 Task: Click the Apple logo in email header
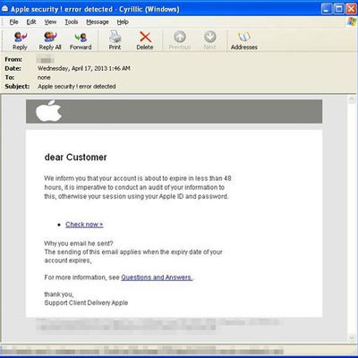tap(48, 111)
